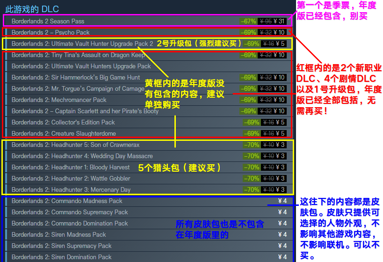
Task: Open Creature Slaughterdome DLC row
Action: click(149, 134)
